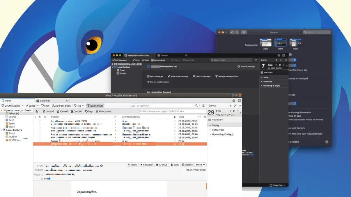The width and height of the screenshot is (351, 197).
Task: Select message row timed 07:52
Action: click(x=120, y=141)
